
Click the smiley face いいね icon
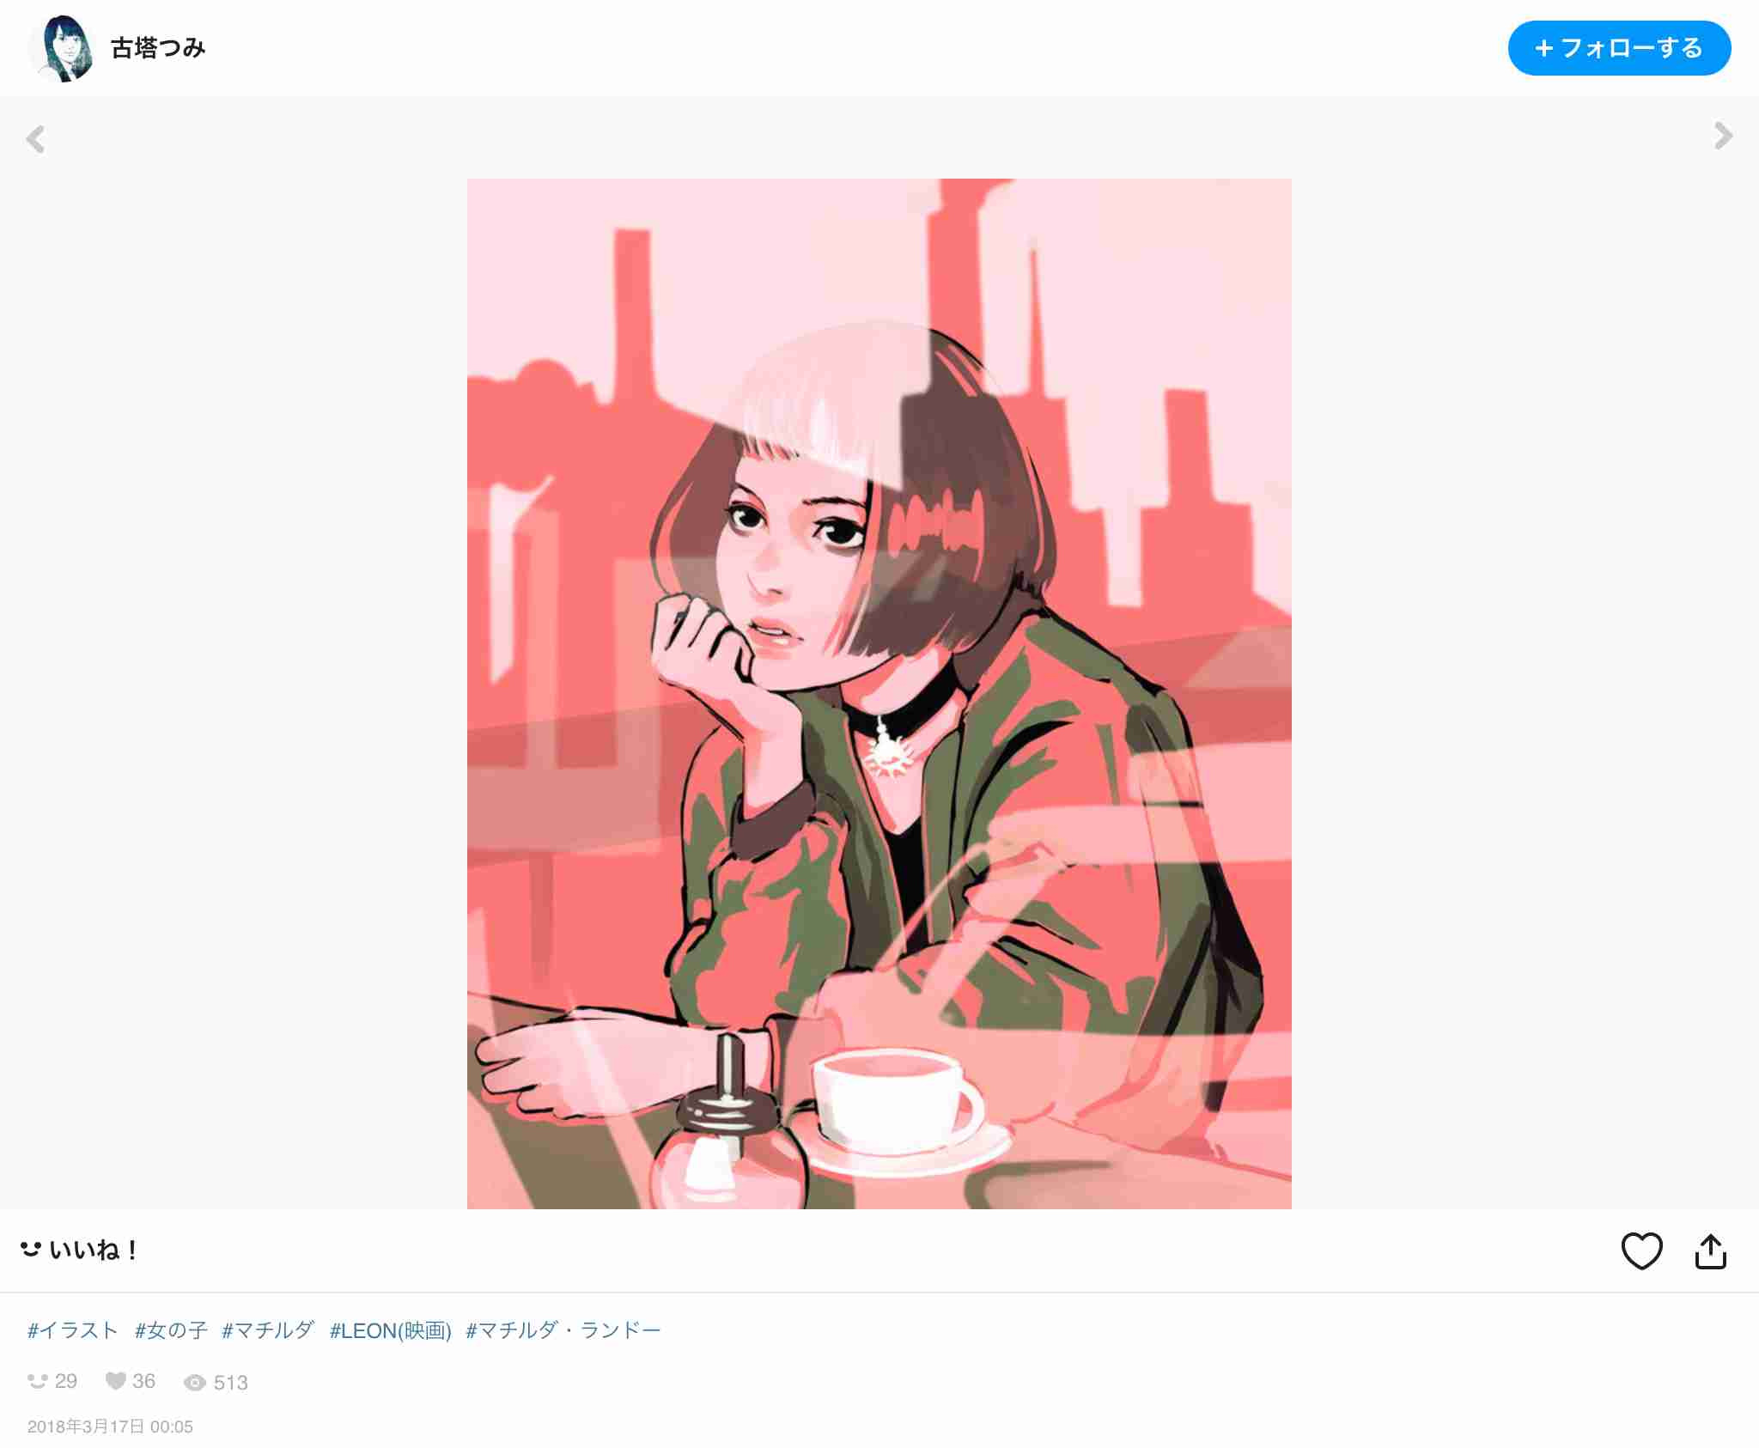pos(31,1250)
